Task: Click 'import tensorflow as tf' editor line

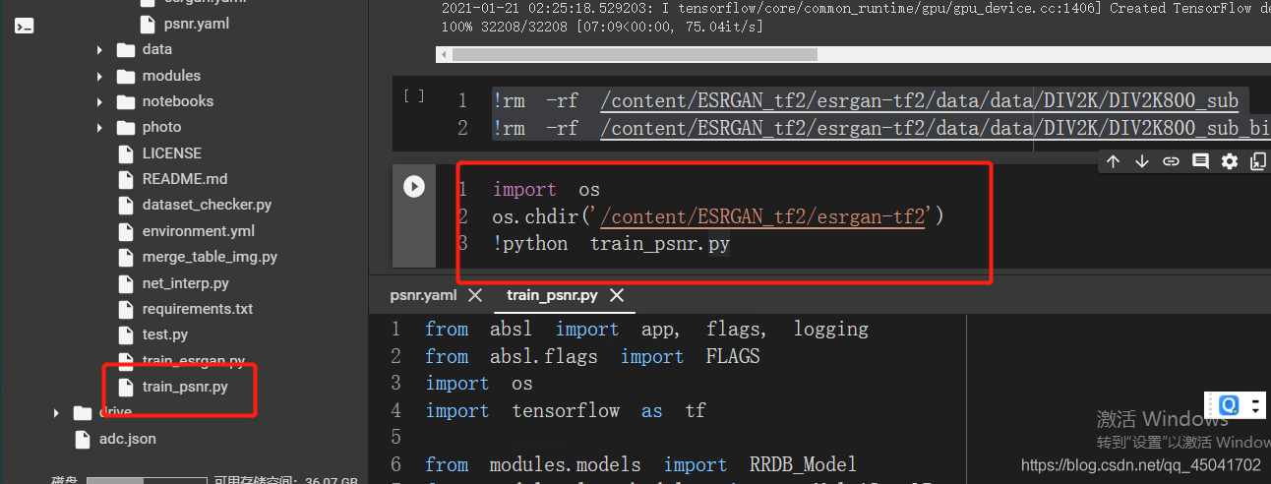Action: point(566,410)
